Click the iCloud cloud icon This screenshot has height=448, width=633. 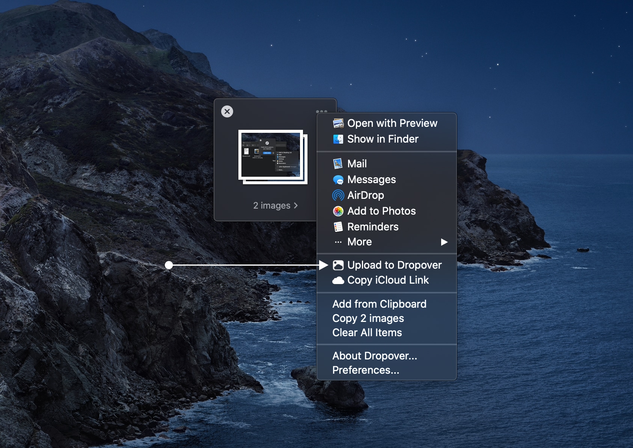coord(338,280)
